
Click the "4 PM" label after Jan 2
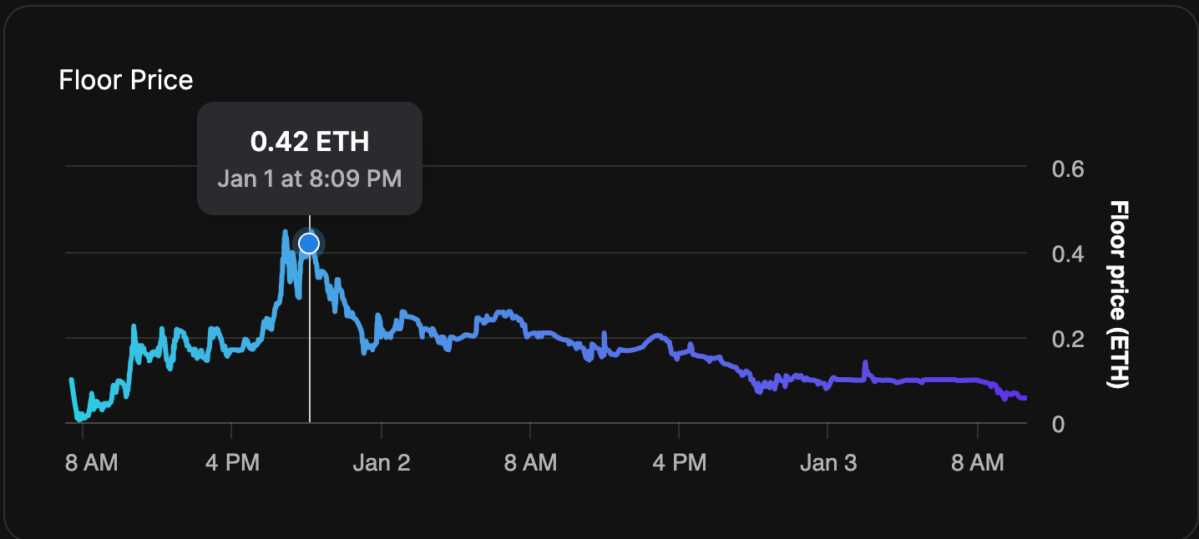coord(680,463)
